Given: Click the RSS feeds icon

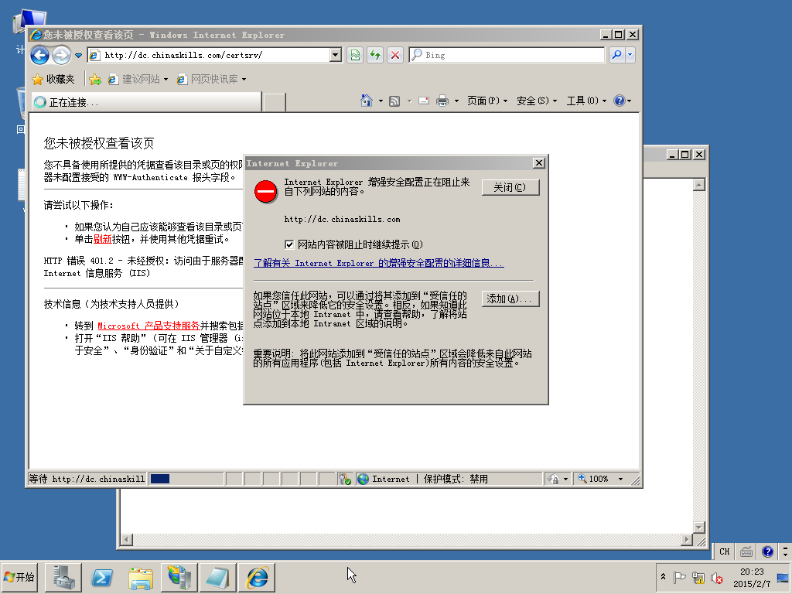Looking at the screenshot, I should click(x=394, y=101).
